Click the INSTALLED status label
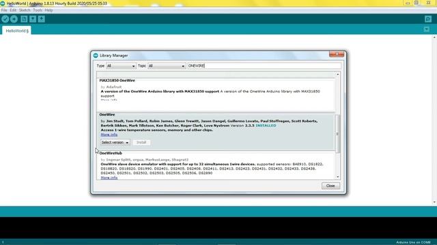 click(x=266, y=125)
